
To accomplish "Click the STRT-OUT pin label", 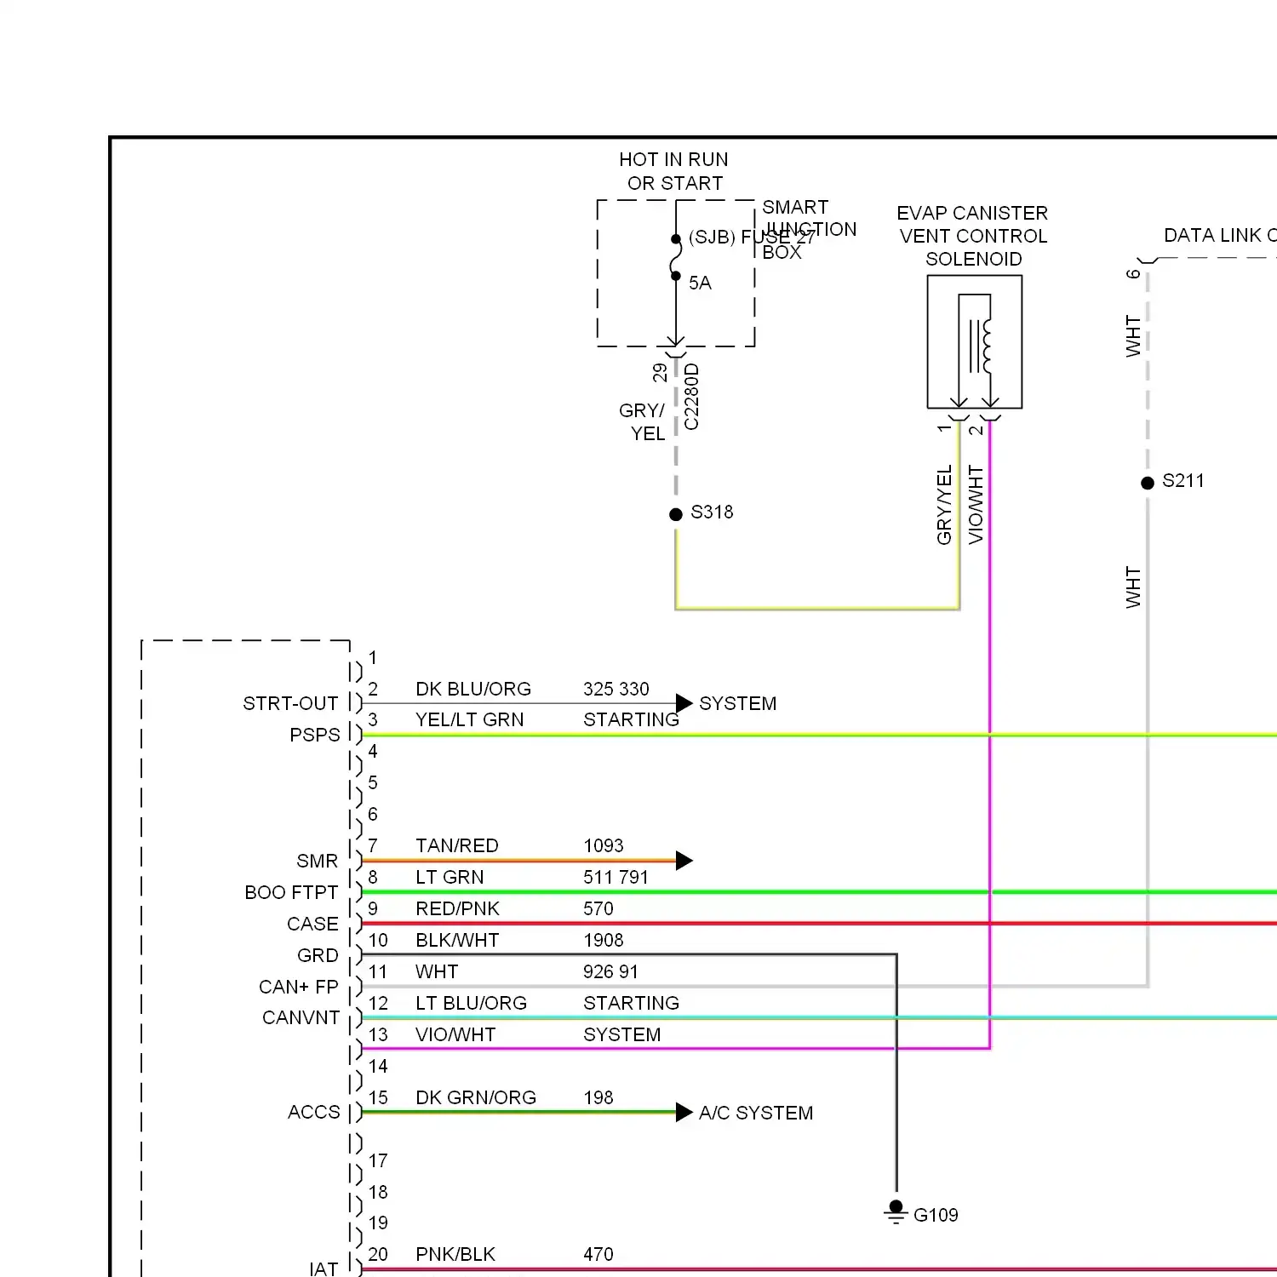I will (290, 703).
